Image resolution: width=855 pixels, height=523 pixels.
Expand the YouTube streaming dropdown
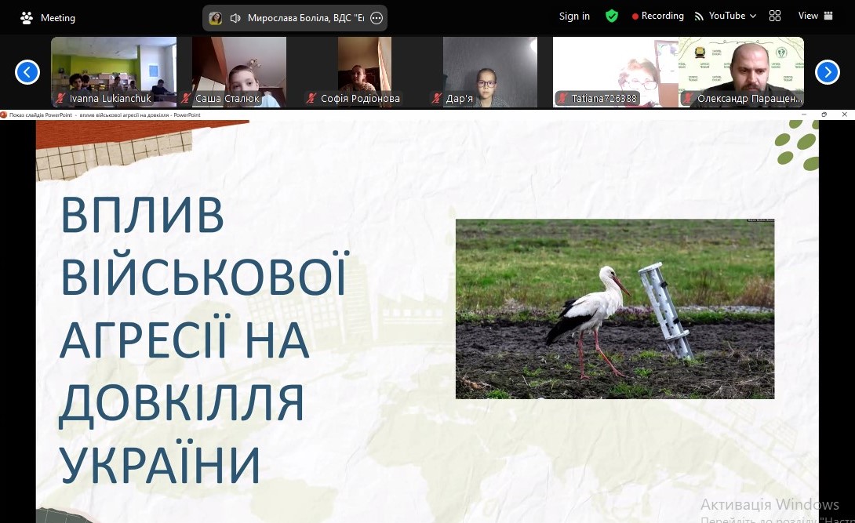(x=753, y=16)
